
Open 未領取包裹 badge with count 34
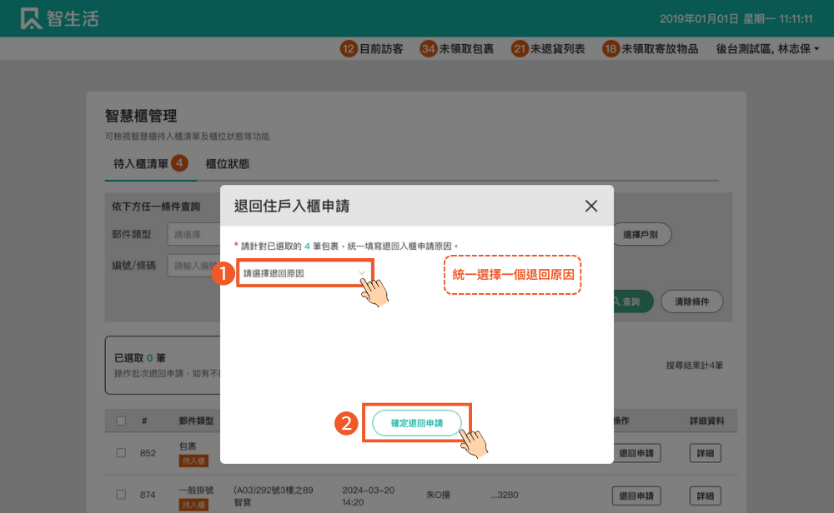457,49
